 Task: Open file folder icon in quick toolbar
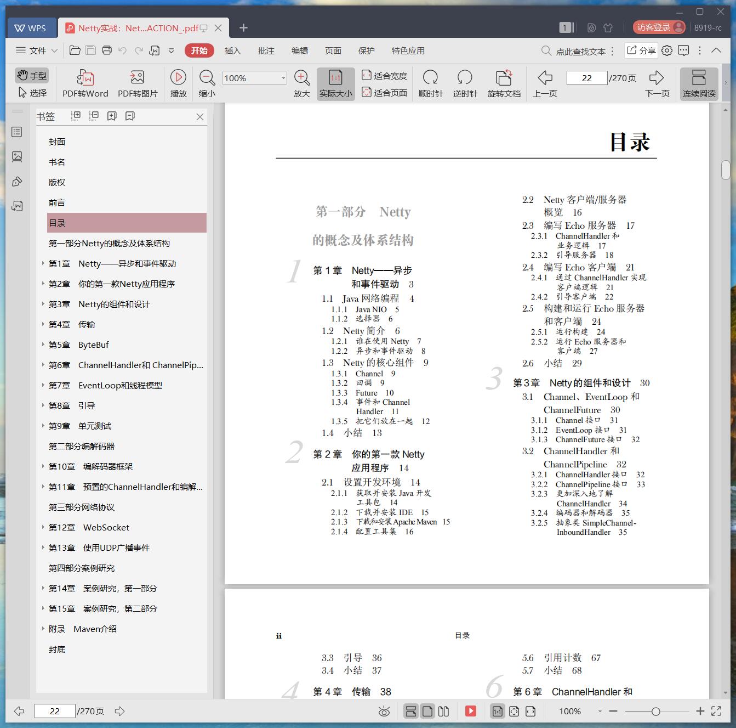(x=75, y=50)
